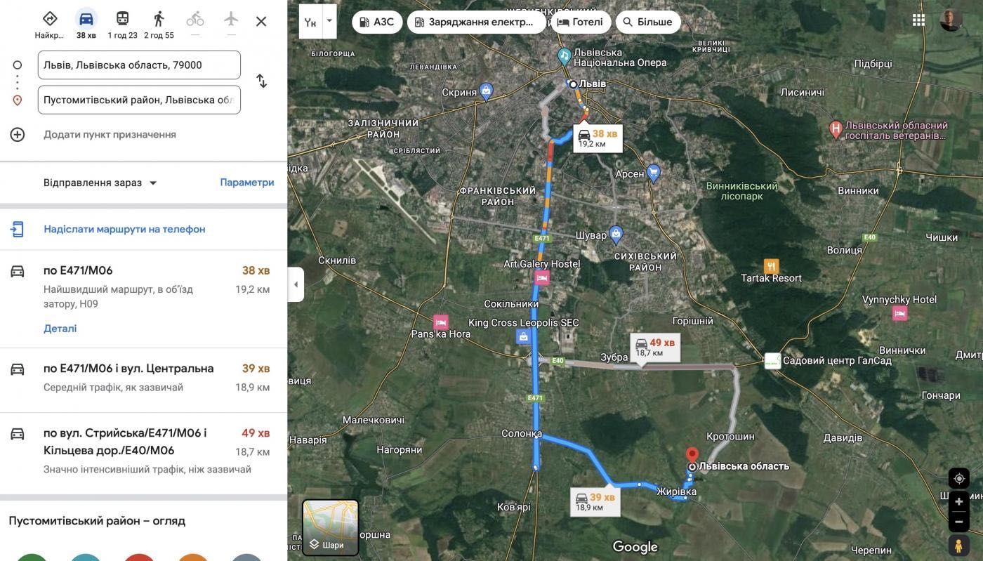
Task: Swap starting point and destination
Action: (x=261, y=81)
